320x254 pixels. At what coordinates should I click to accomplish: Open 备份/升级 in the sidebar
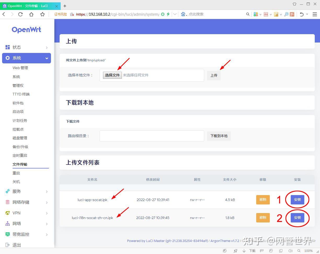click(20, 147)
